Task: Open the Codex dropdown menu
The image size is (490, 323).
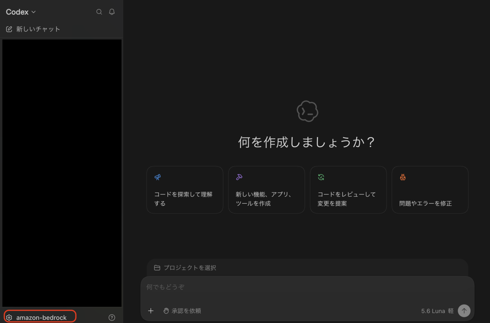Action: point(21,12)
